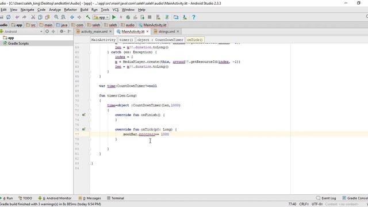Viewport: 368px width, 207px height.
Task: Click the Redo arrow in toolbar
Action: 24,17
